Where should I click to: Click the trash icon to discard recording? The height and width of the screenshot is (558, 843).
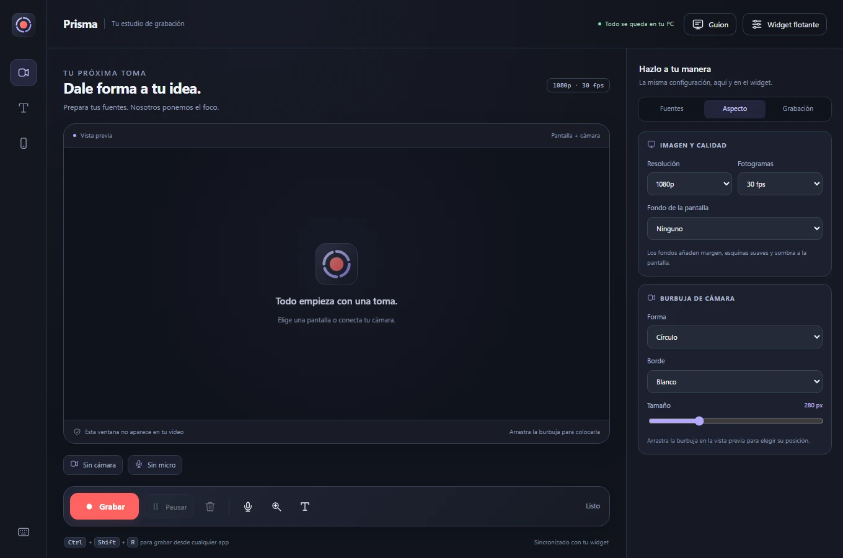210,507
